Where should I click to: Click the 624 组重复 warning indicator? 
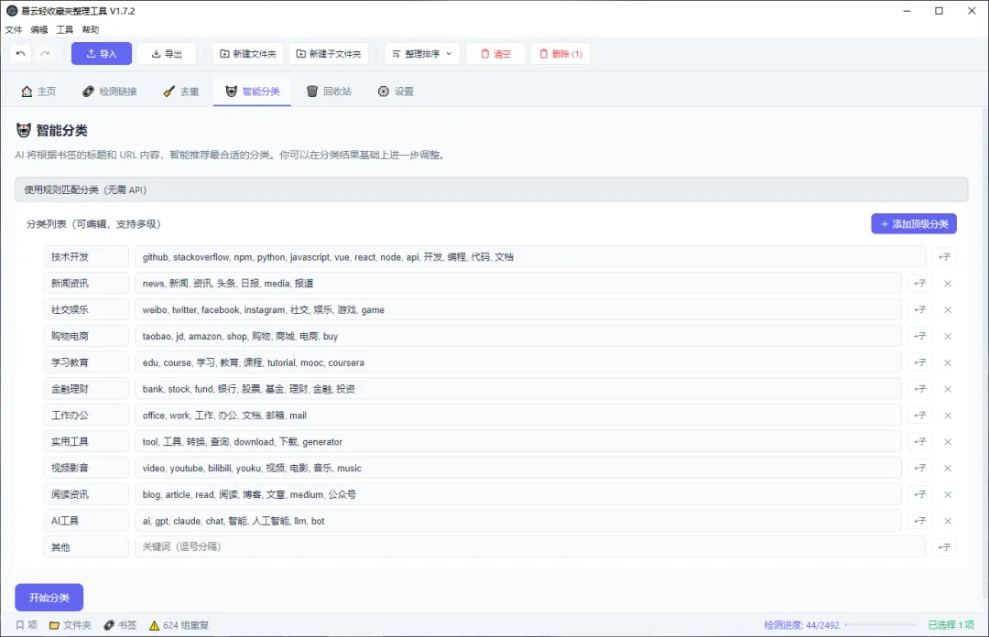click(179, 625)
